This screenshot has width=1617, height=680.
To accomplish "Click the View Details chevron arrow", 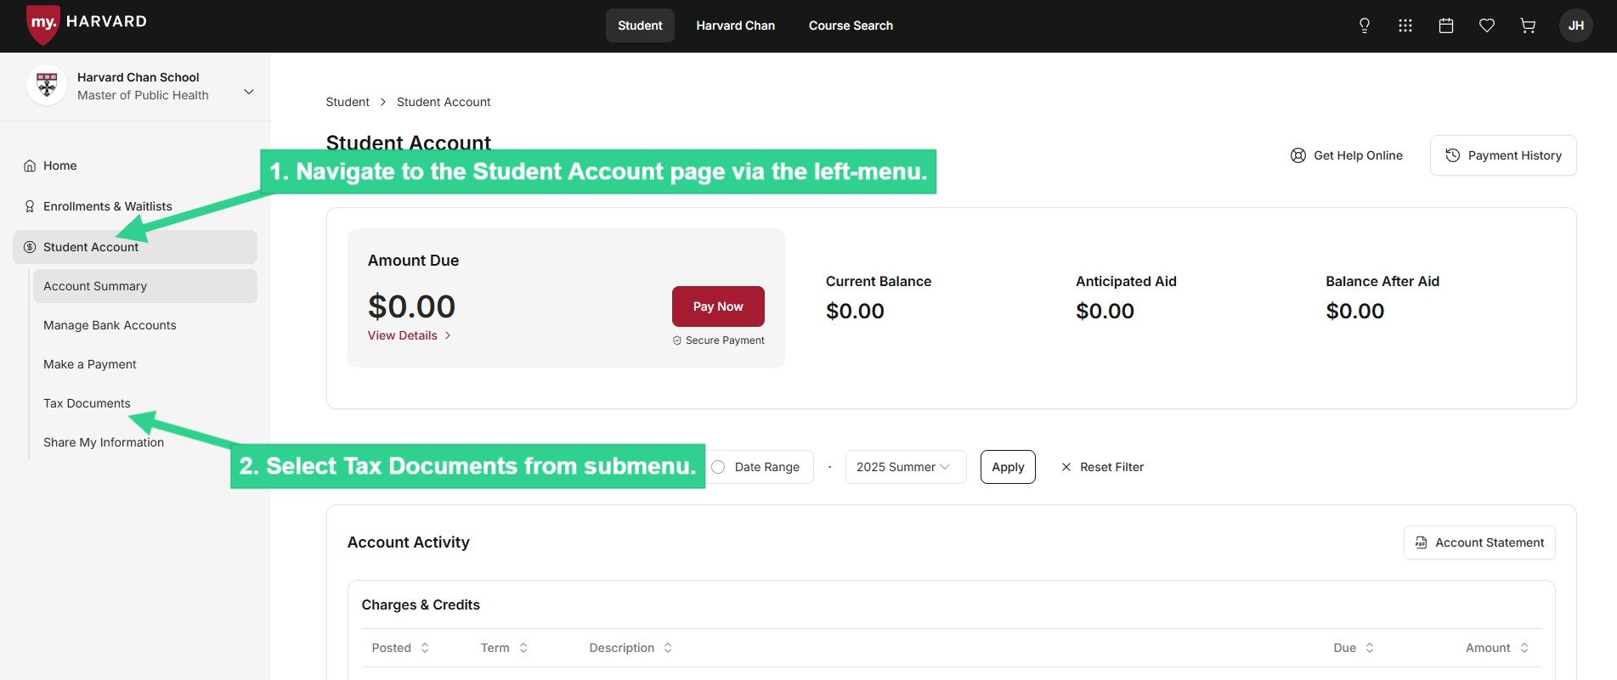I will (x=448, y=335).
